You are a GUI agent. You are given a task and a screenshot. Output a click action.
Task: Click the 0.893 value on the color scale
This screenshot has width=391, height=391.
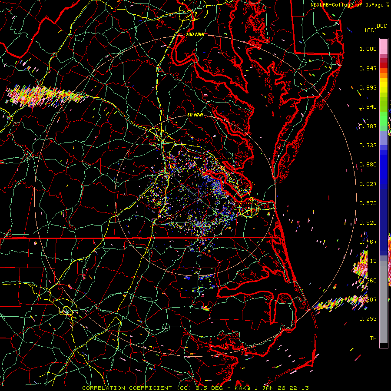point(368,87)
